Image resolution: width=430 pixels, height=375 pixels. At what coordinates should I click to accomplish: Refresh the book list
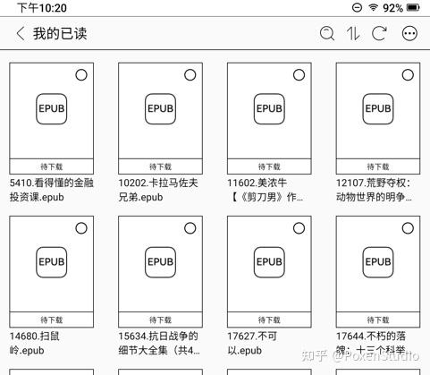(x=379, y=33)
